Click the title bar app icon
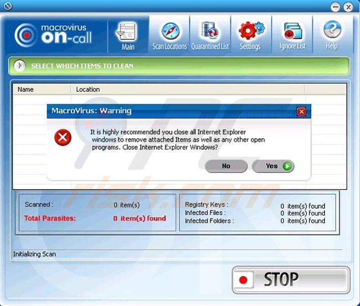This screenshot has height=306, width=360. coord(8,6)
